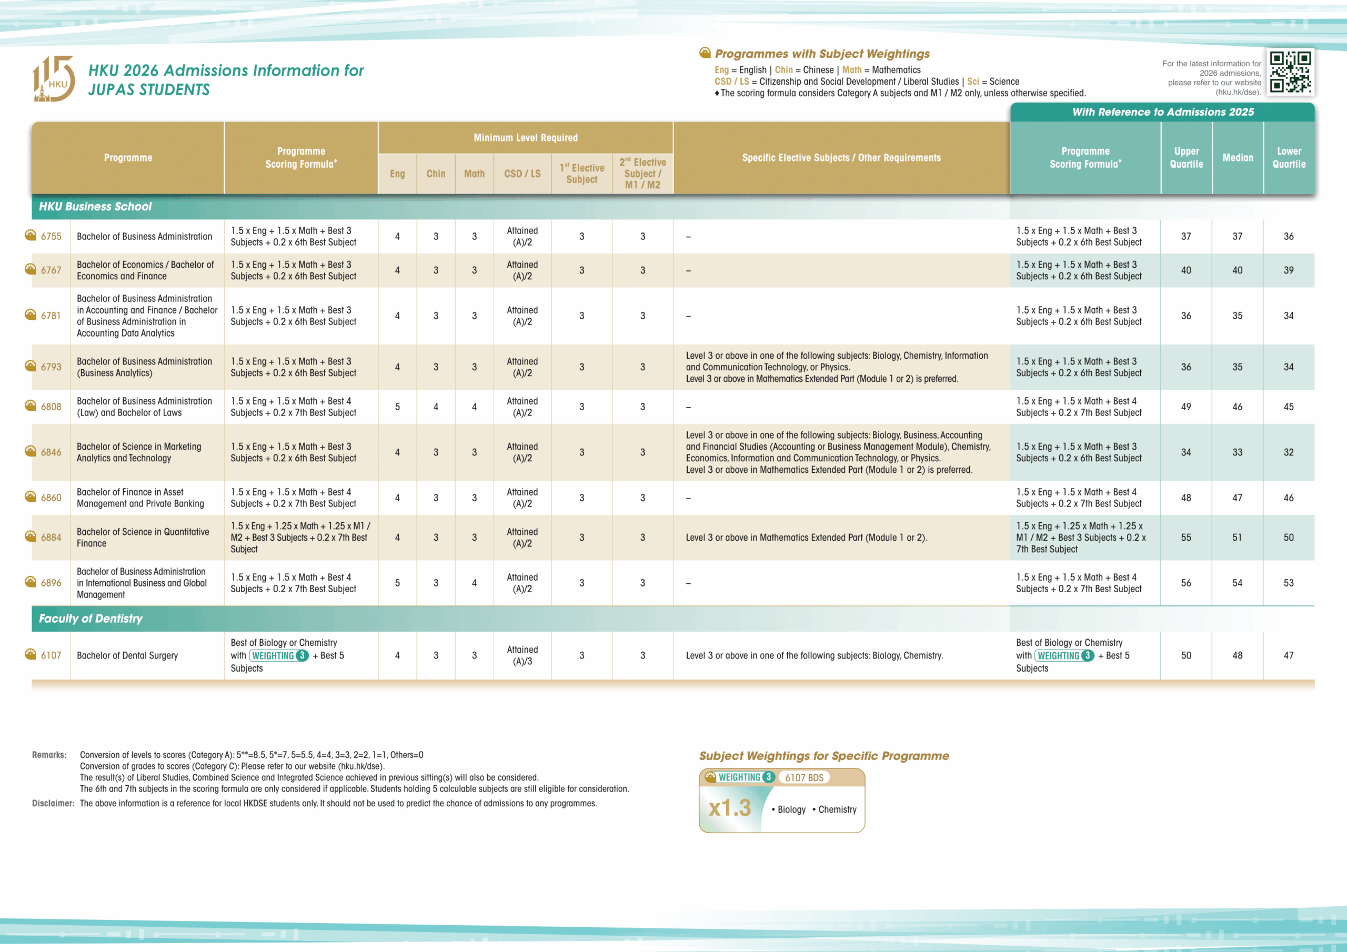1347x952 pixels.
Task: Click the Specific Elective Subjects column header
Action: 841,158
